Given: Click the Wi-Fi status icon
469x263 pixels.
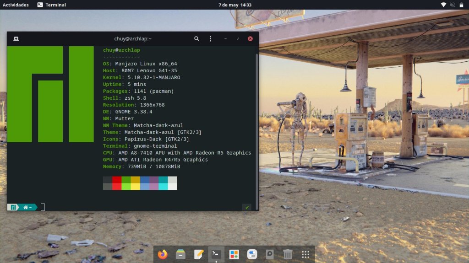Looking at the screenshot, I should (443, 5).
